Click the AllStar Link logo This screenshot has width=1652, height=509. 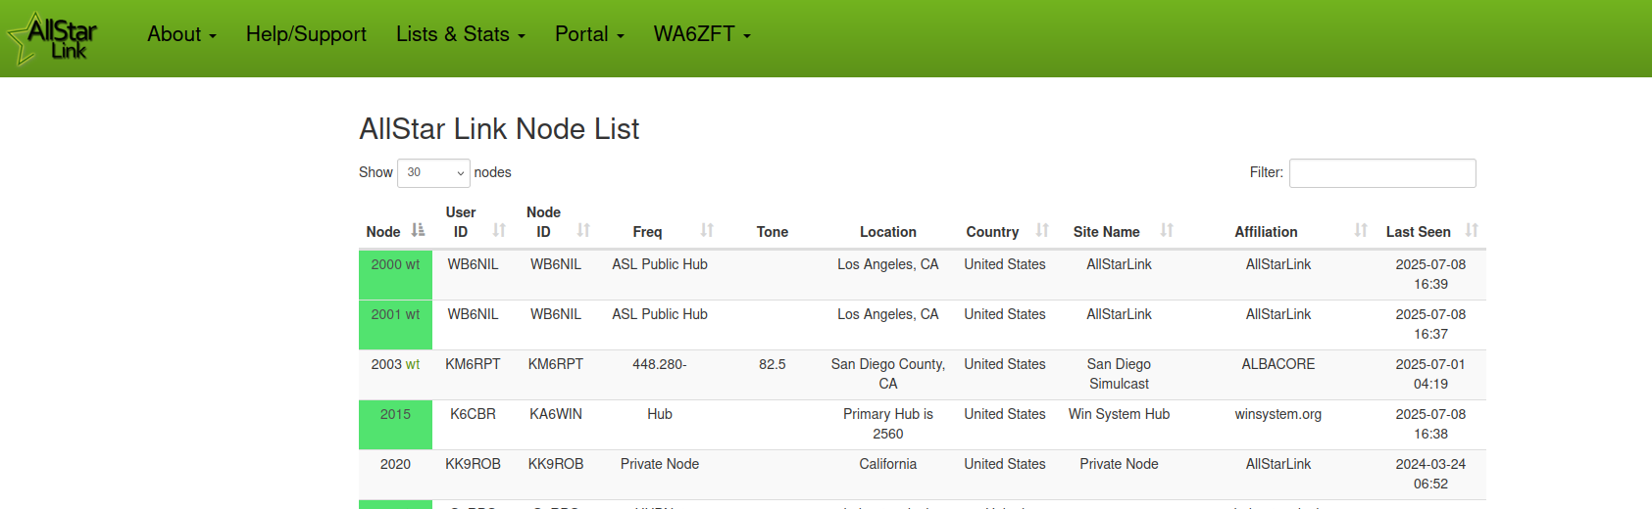(54, 39)
